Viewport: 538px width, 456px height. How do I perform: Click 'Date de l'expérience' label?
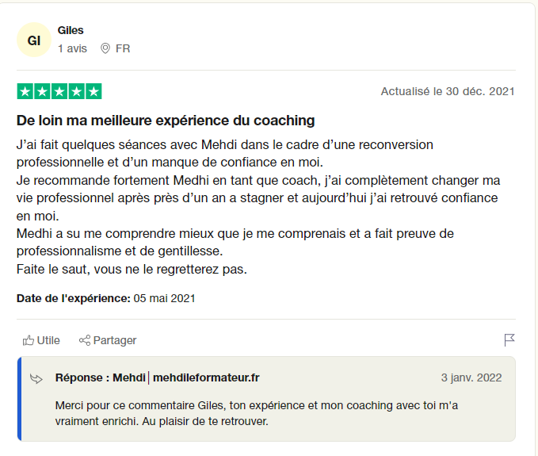(x=73, y=298)
